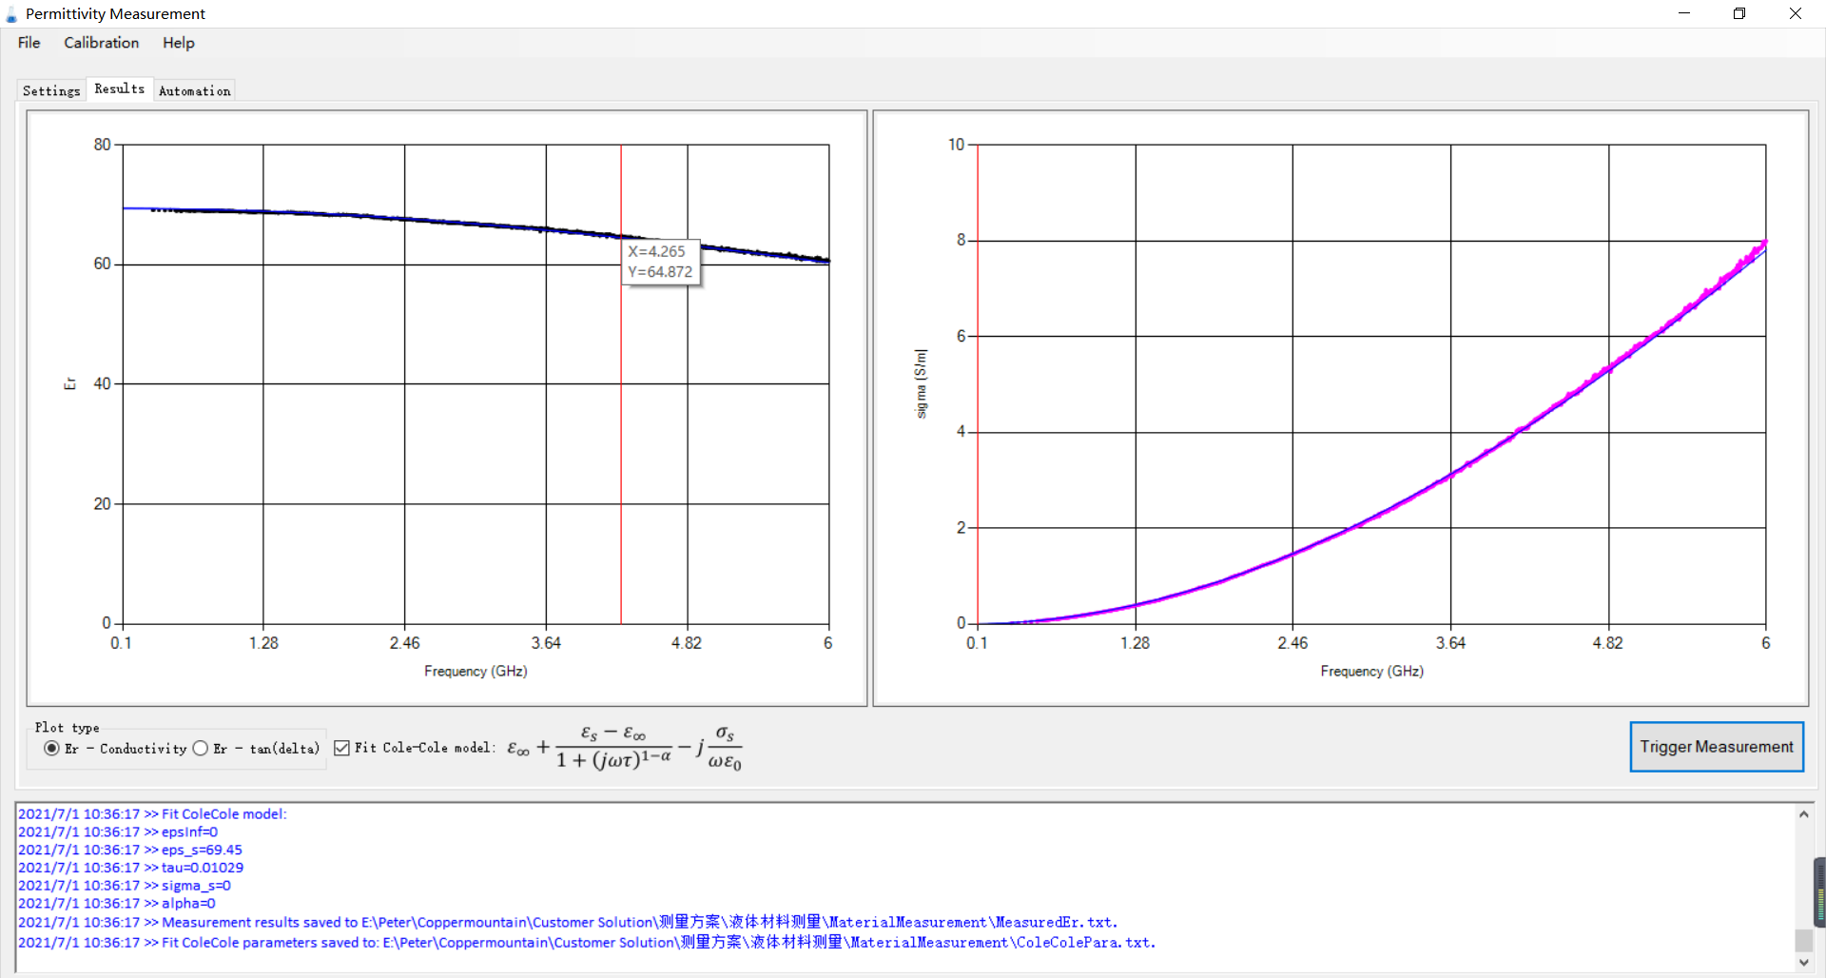Open the Help menu
Viewport: 1826px width, 978px height.
pyautogui.click(x=178, y=43)
